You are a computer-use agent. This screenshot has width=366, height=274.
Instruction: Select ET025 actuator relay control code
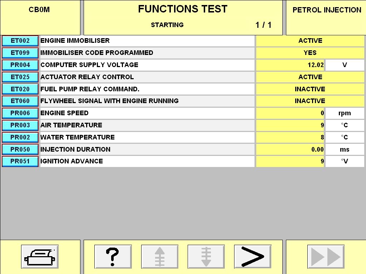tap(20, 77)
